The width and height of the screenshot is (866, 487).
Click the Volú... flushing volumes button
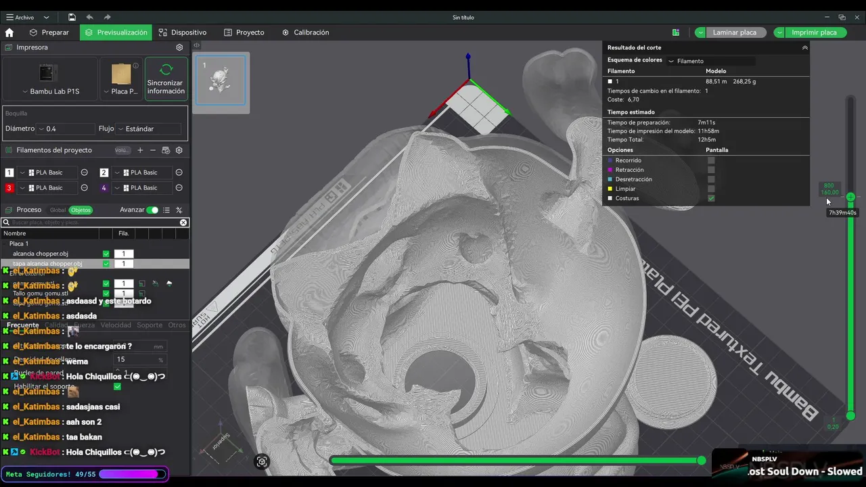(122, 150)
